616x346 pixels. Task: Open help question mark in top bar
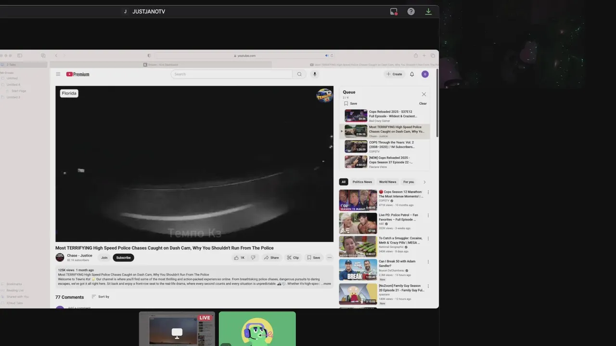pyautogui.click(x=411, y=12)
